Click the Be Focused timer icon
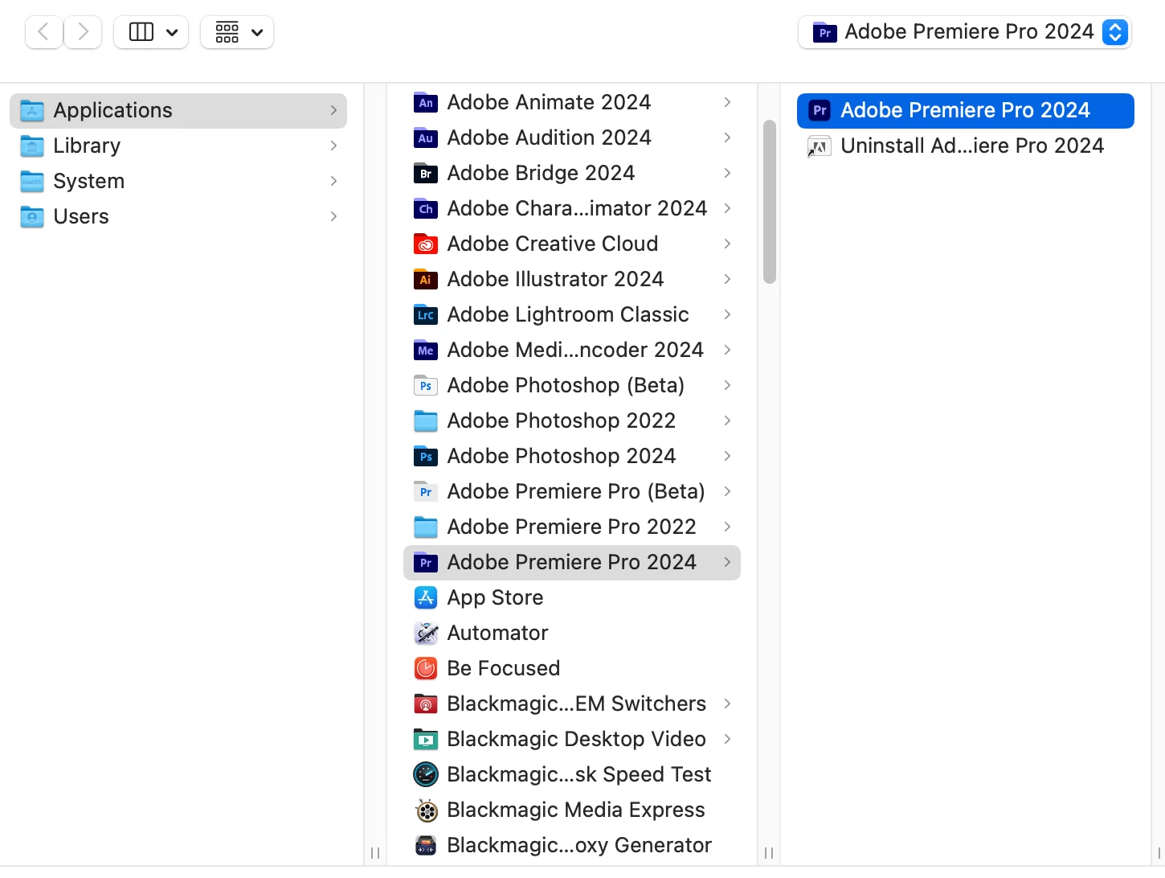 tap(425, 668)
